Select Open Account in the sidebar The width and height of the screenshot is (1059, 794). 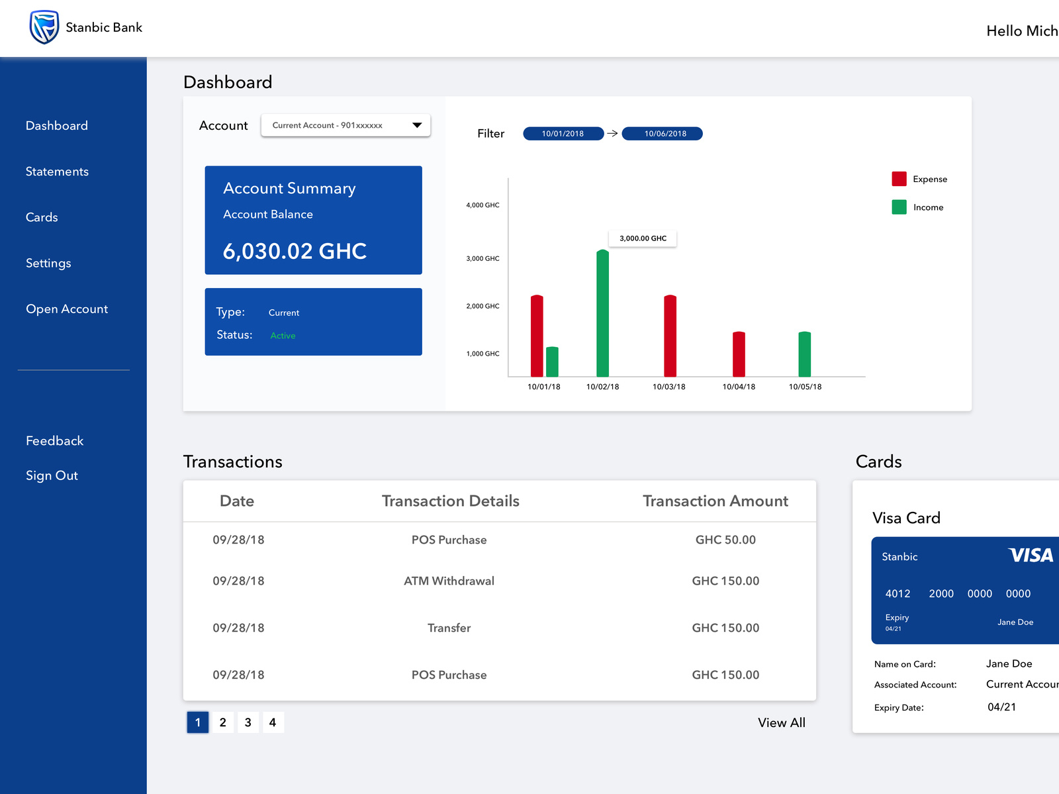(x=67, y=309)
